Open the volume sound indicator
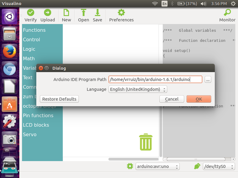The image size is (238, 178). [203, 4]
